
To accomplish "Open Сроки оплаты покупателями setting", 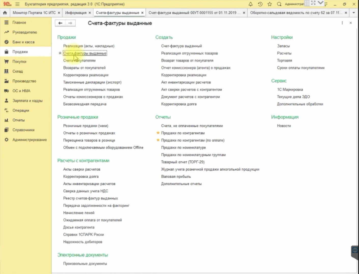I will 301,68.
